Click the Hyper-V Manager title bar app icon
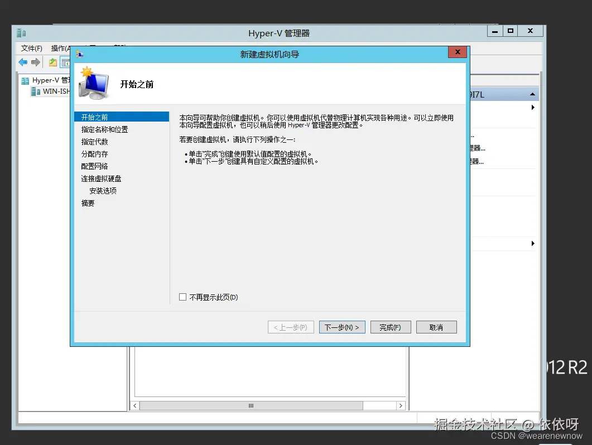The width and height of the screenshot is (592, 445). (21, 33)
